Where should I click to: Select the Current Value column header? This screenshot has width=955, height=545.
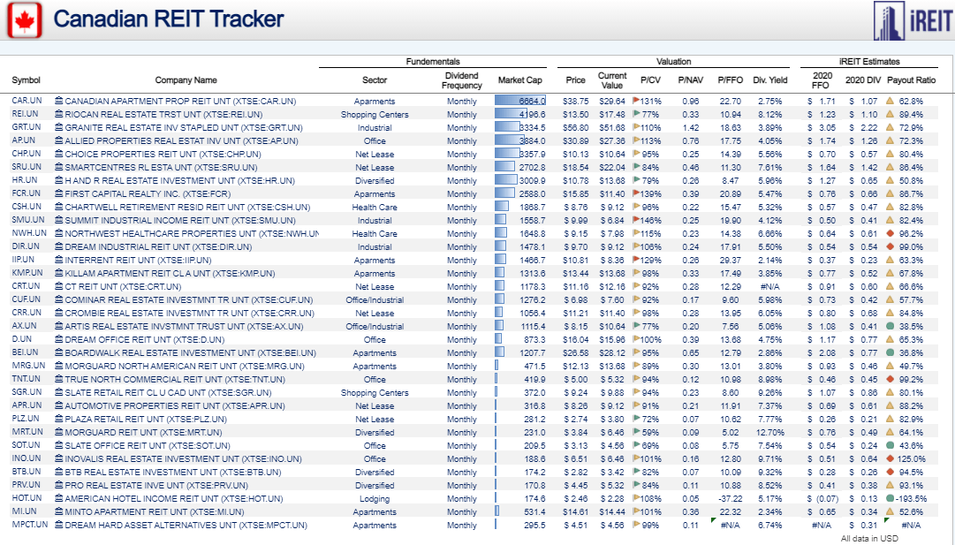[x=612, y=80]
